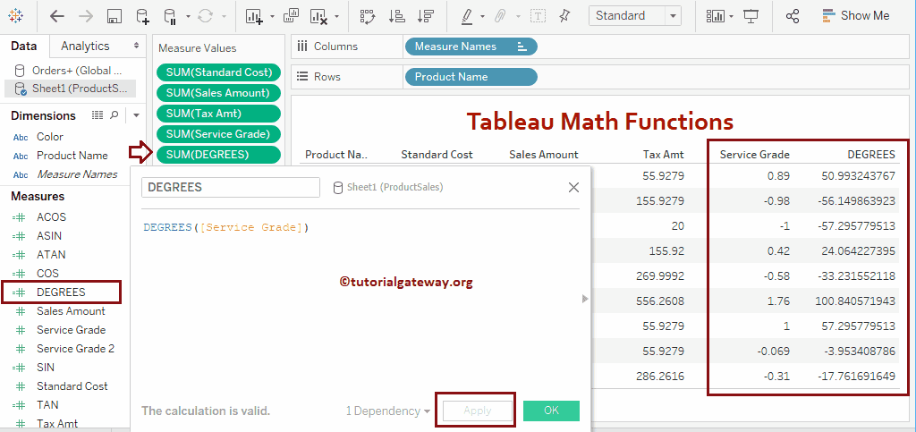Click the DEGREES calculation name field
The image size is (916, 432).
[231, 188]
